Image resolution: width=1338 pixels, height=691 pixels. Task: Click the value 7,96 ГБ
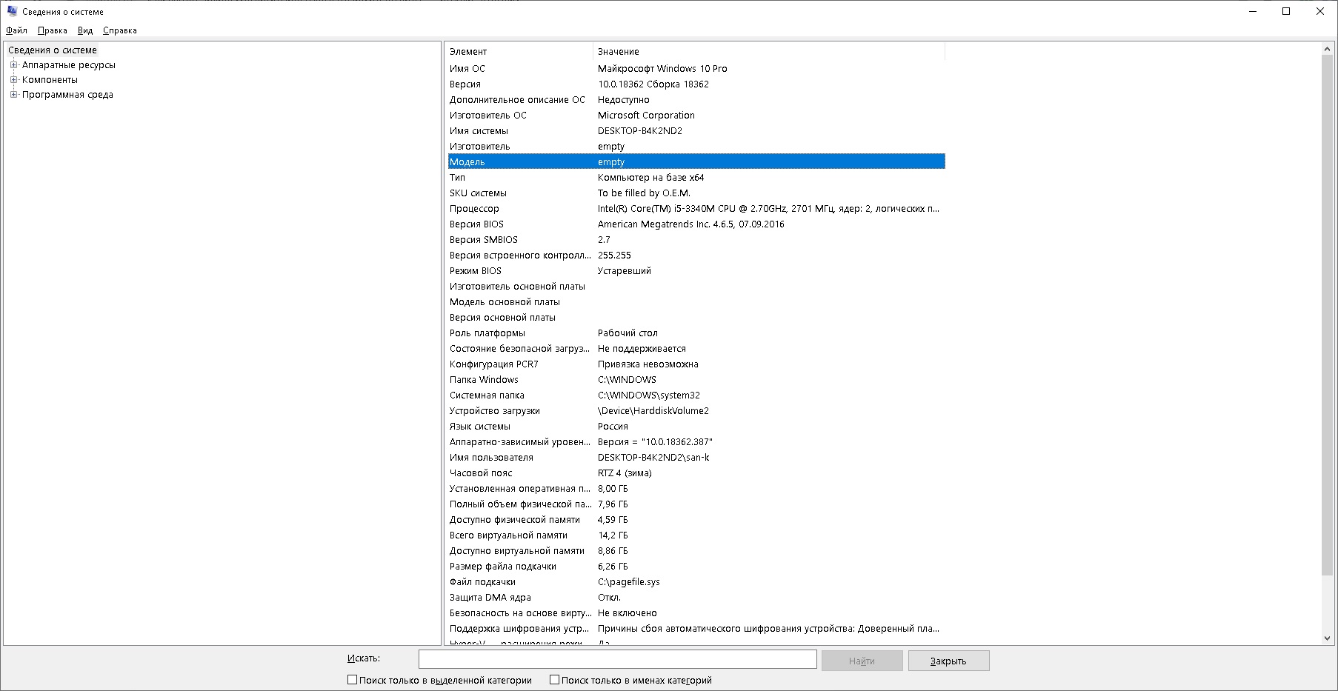click(613, 504)
